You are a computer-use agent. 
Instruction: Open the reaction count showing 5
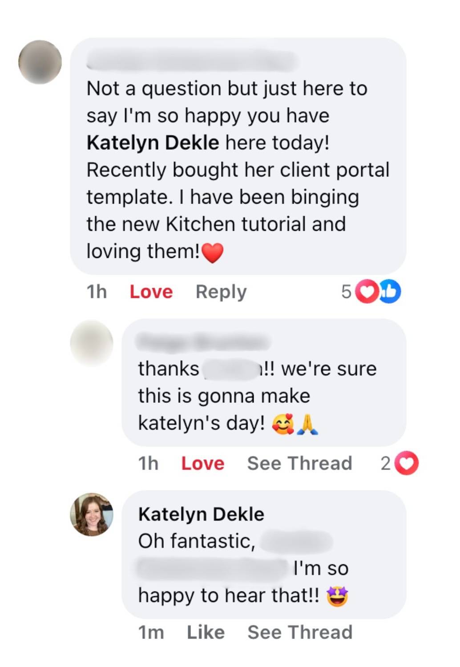tap(346, 292)
